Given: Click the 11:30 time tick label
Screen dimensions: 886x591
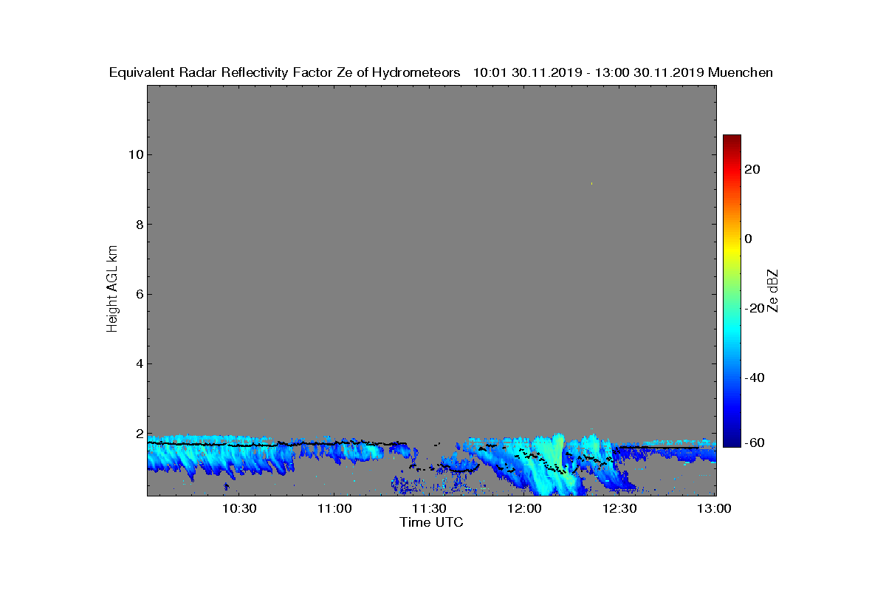Looking at the screenshot, I should click(x=429, y=508).
